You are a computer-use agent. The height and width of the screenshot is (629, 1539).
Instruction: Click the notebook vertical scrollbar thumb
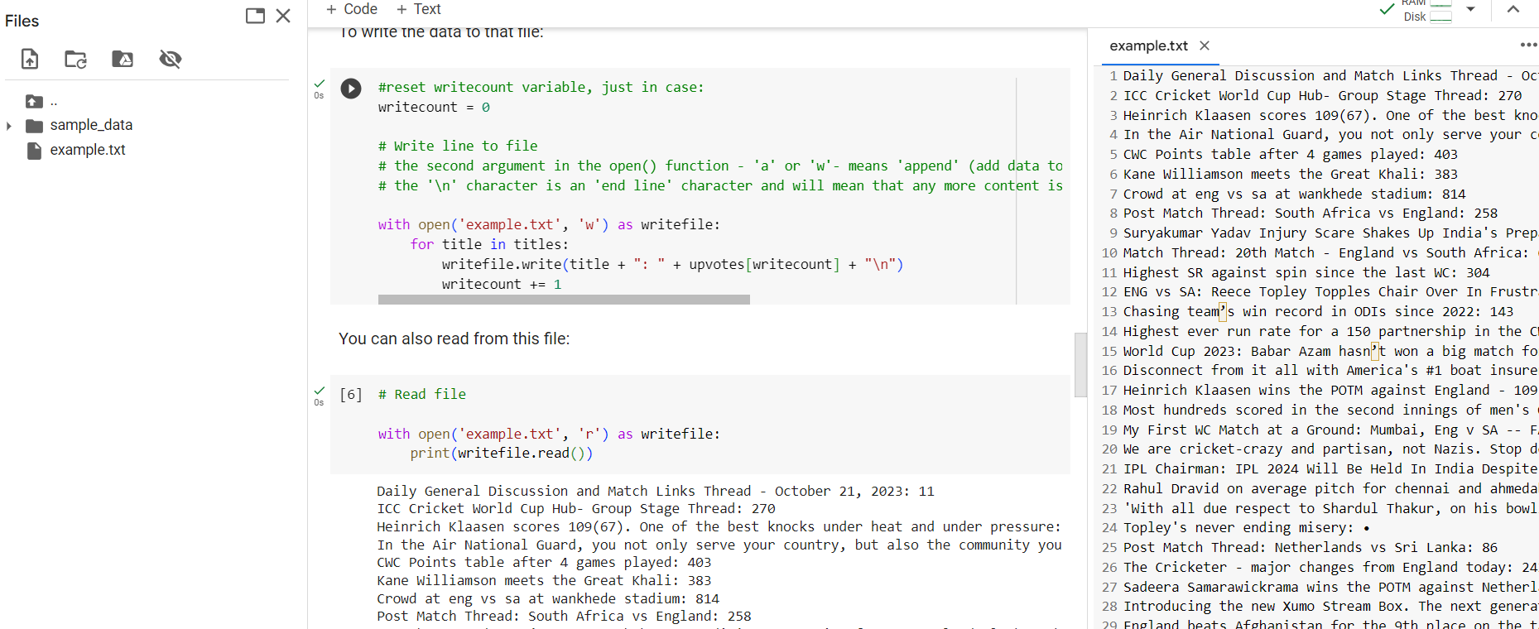click(1080, 365)
